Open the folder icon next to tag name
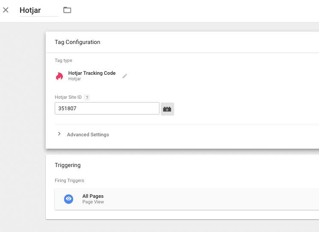This screenshot has width=319, height=232. 67,10
